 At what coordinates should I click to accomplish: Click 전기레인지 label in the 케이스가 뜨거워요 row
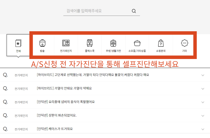[21, 129]
